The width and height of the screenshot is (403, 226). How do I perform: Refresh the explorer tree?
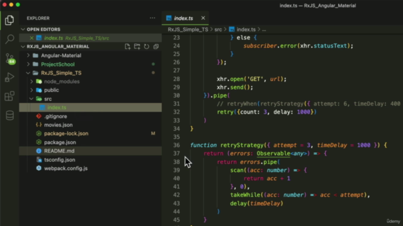pos(147,46)
